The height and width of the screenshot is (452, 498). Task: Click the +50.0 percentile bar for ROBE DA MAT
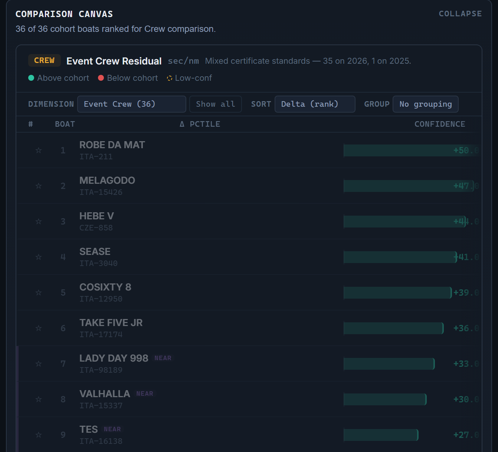pos(411,150)
